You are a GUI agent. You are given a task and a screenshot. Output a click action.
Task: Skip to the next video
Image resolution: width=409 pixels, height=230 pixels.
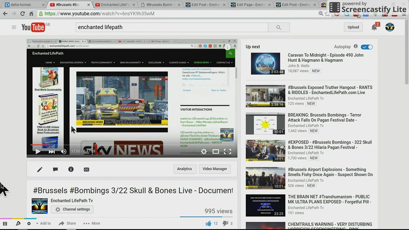pos(51,152)
